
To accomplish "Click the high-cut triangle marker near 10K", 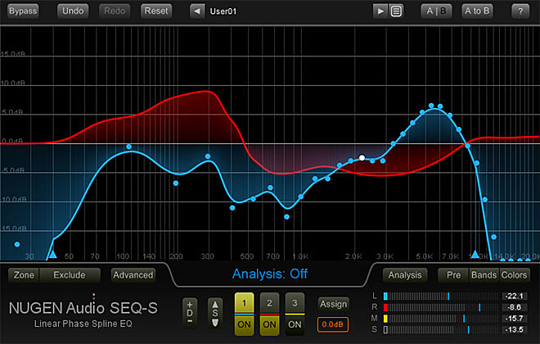I will coord(475,255).
